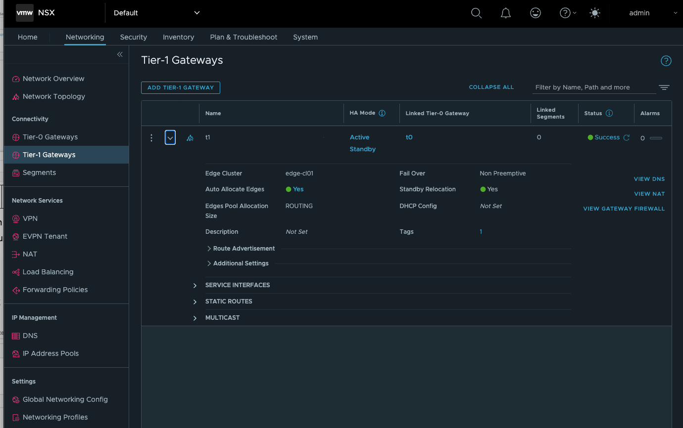Expand SERVICE INTERFACES section
The height and width of the screenshot is (428, 683).
(x=195, y=286)
